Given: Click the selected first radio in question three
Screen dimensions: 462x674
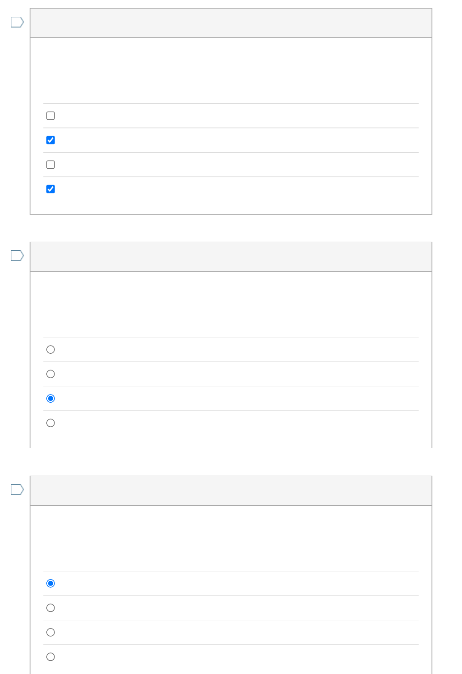Looking at the screenshot, I should (51, 583).
